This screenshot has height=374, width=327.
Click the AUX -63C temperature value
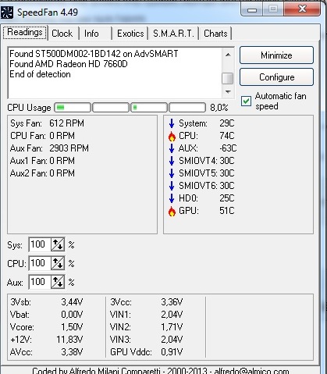228,148
